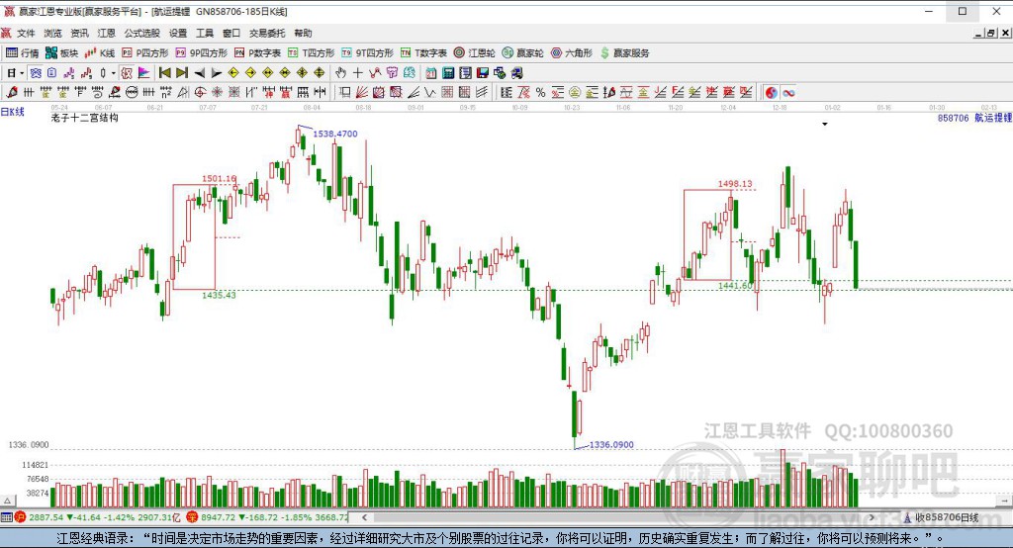
Task: Step chart left with black arrow
Action: (x=200, y=73)
